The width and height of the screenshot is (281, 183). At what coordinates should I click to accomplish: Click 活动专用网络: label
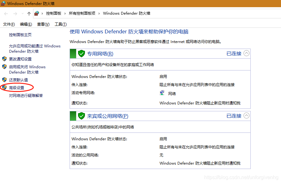pyautogui.click(x=83, y=93)
